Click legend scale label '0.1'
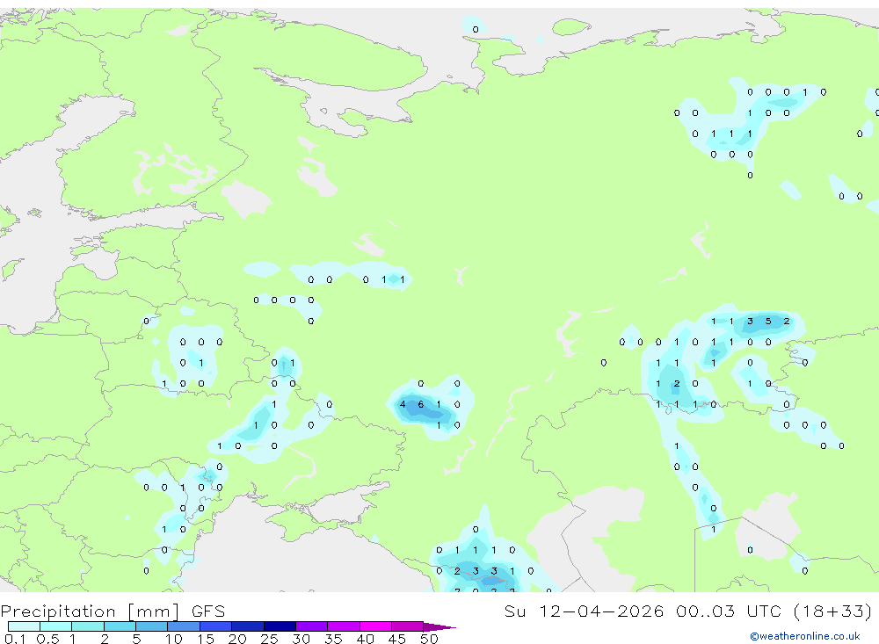The width and height of the screenshot is (879, 644). [x=15, y=639]
